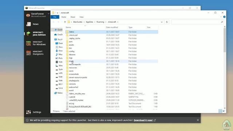This screenshot has width=233, height=131.
Task: Select the mods folder
Action: [112, 61]
